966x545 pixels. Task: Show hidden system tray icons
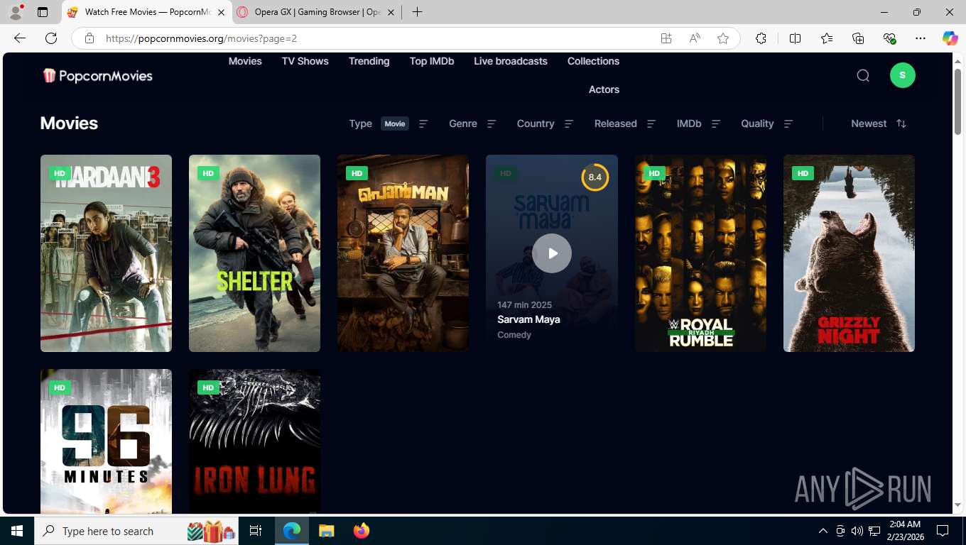823,531
